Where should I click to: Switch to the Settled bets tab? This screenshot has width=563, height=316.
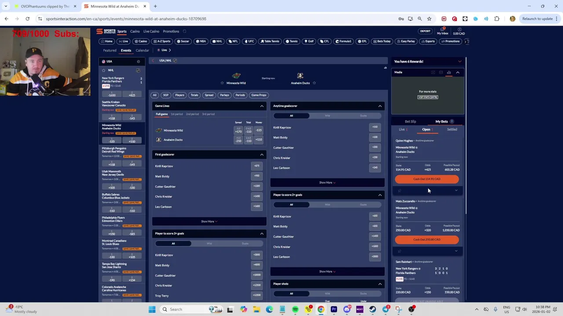tap(452, 129)
